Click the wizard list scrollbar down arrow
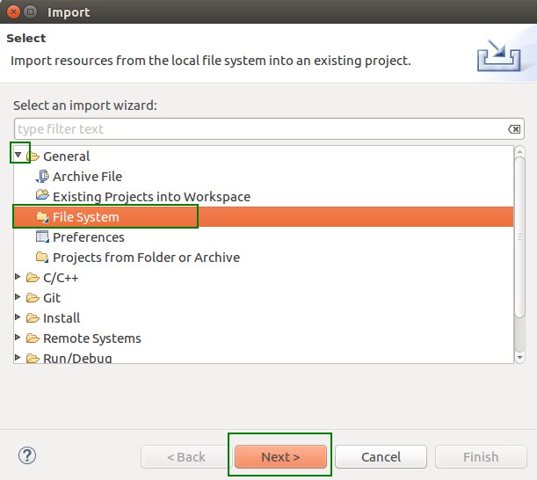Screen dimensions: 537x480 tap(519, 357)
